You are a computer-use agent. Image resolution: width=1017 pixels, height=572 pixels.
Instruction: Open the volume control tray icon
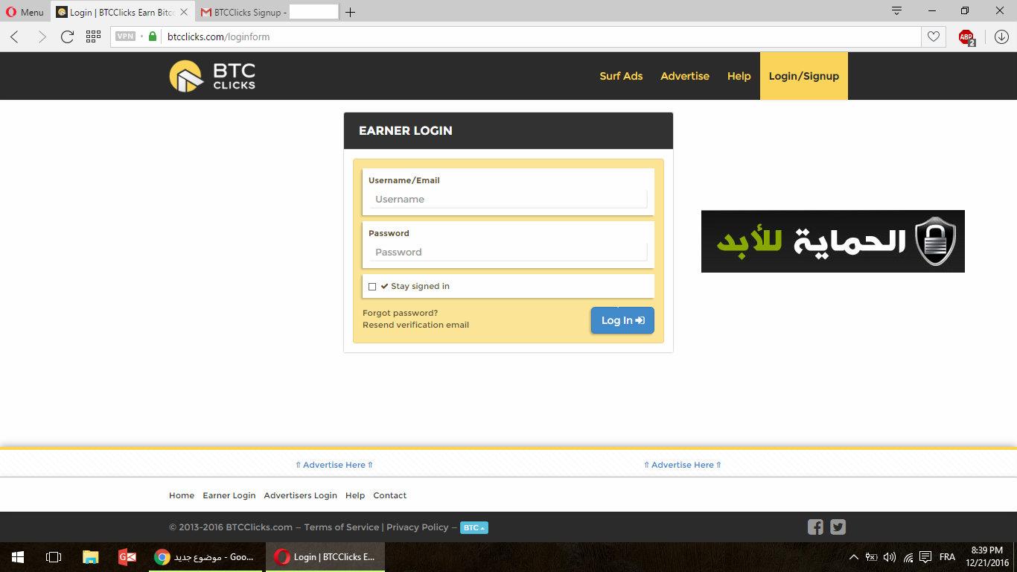tap(889, 557)
